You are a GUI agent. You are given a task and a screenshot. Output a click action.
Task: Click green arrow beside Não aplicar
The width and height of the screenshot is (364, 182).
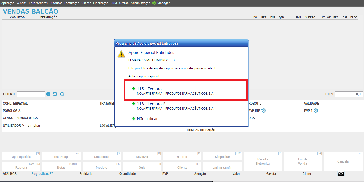(x=134, y=118)
